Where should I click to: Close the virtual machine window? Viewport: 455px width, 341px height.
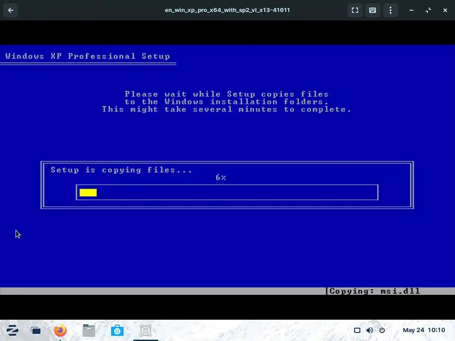[445, 10]
